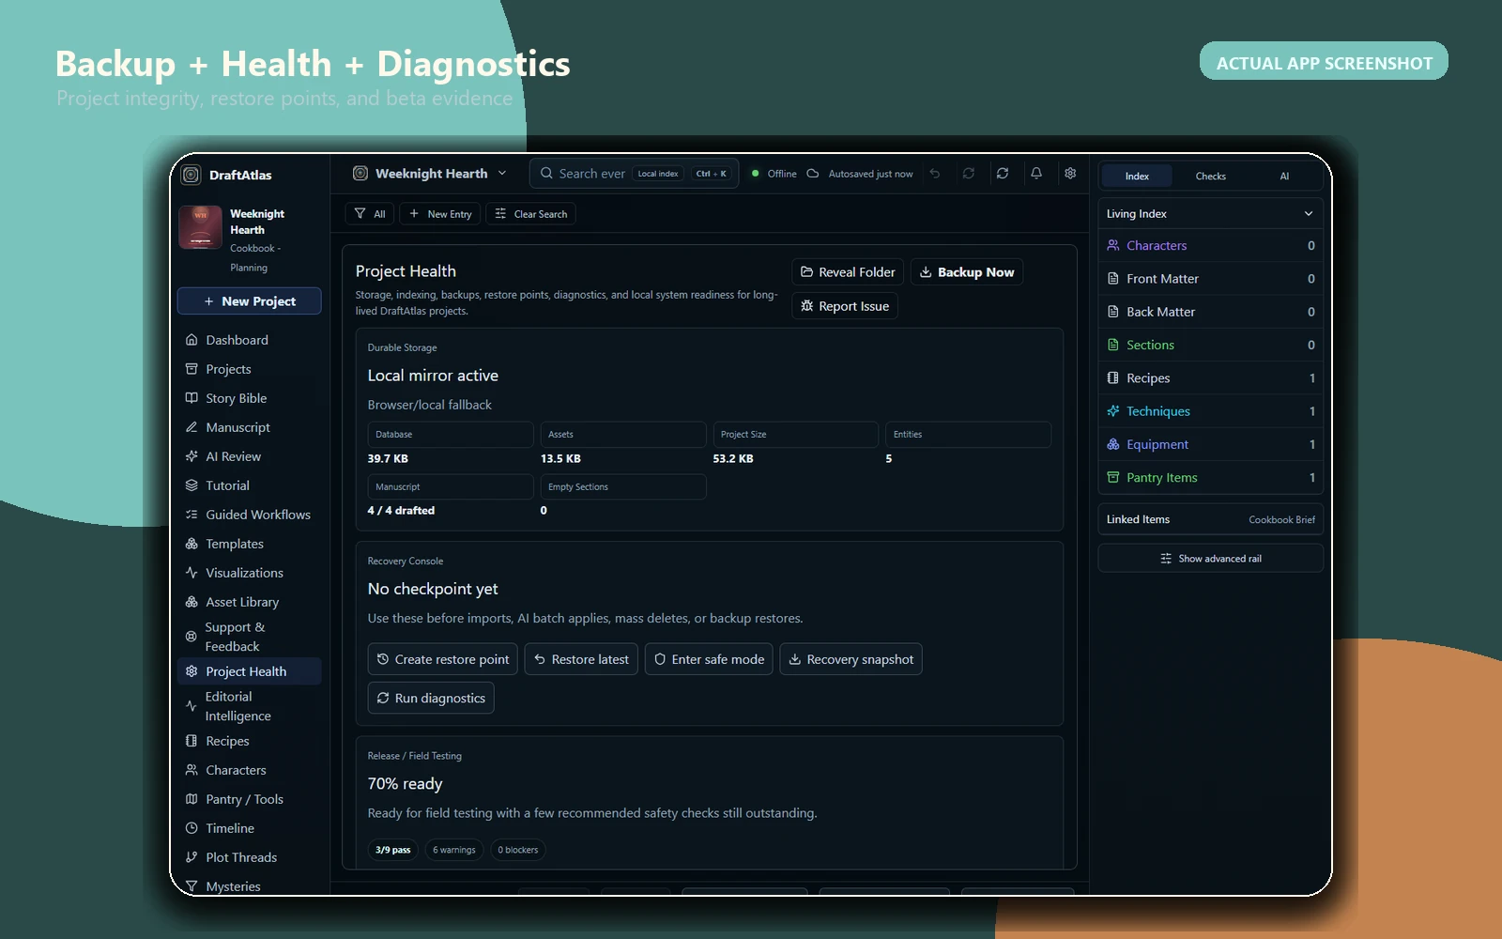Switch to the Index tab

1137,176
